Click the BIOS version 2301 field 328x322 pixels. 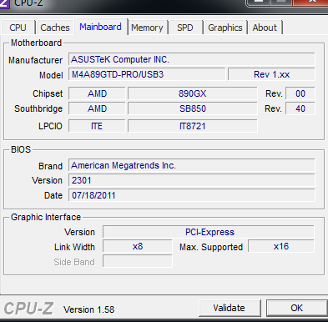pyautogui.click(x=192, y=180)
